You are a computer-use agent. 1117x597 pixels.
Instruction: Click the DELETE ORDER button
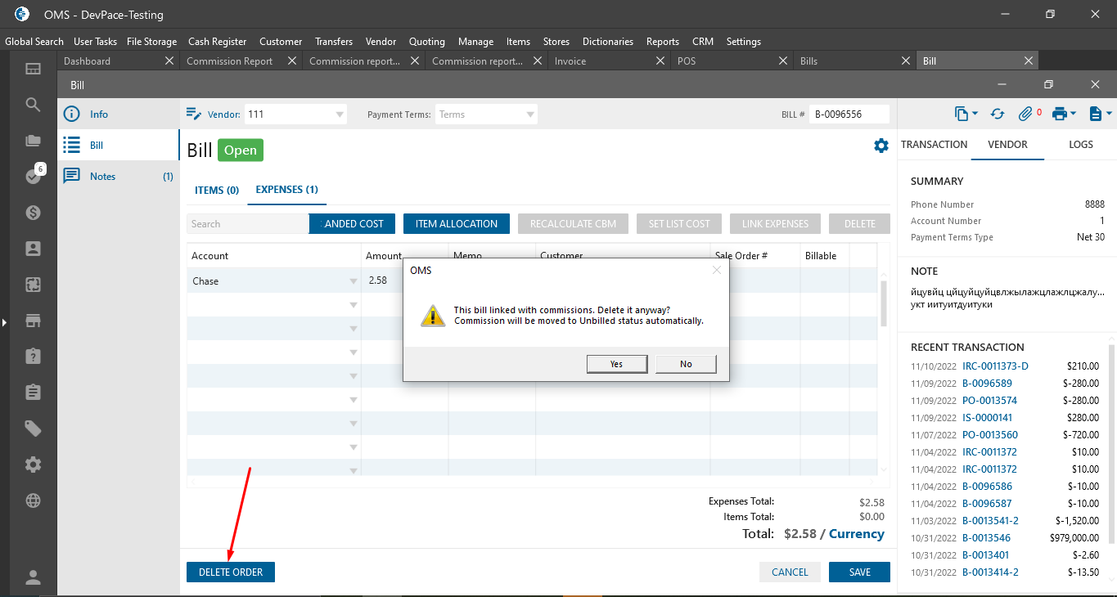coord(231,572)
